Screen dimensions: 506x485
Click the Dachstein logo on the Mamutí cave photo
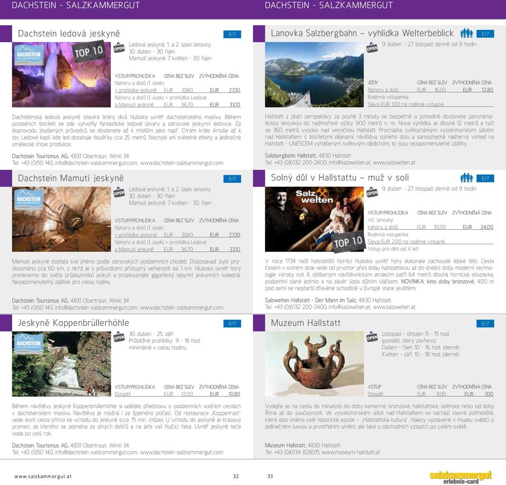click(28, 200)
